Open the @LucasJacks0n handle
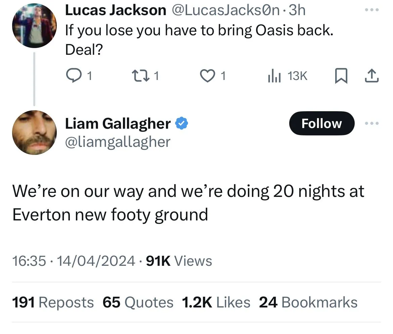 click(225, 10)
